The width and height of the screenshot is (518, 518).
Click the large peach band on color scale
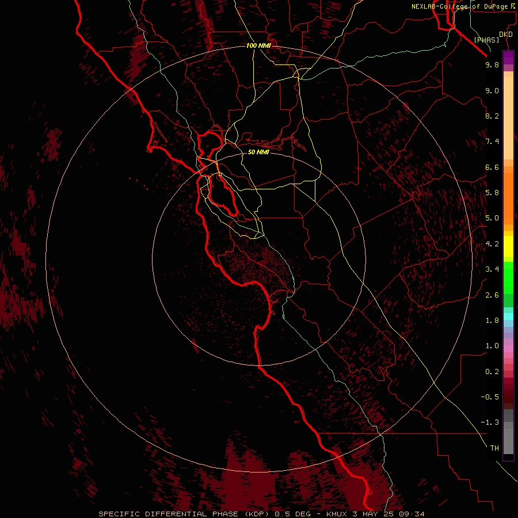click(x=508, y=118)
